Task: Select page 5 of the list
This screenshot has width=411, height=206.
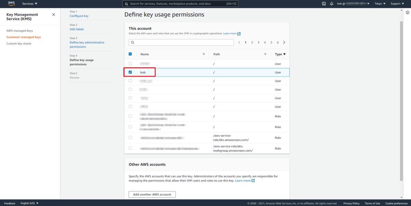Action: tap(271, 43)
